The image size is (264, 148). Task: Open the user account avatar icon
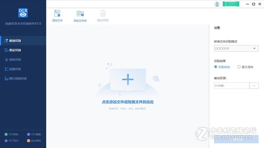pyautogui.click(x=217, y=4)
